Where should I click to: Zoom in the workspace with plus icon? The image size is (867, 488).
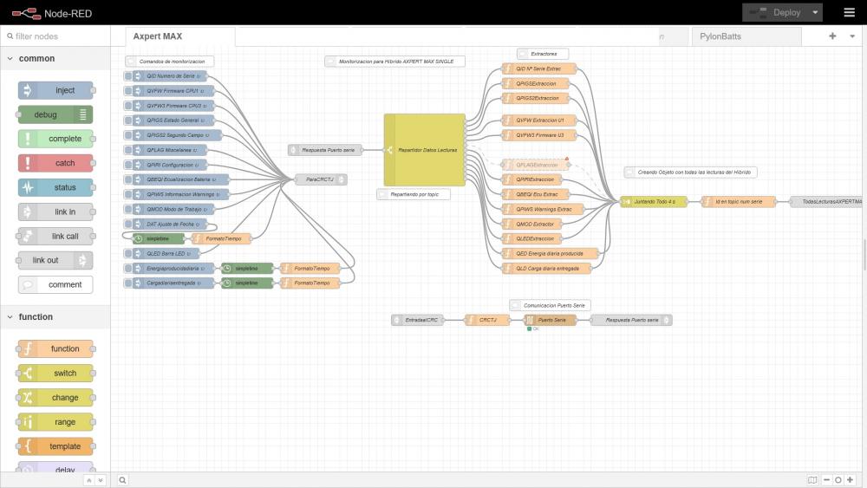pyautogui.click(x=850, y=479)
